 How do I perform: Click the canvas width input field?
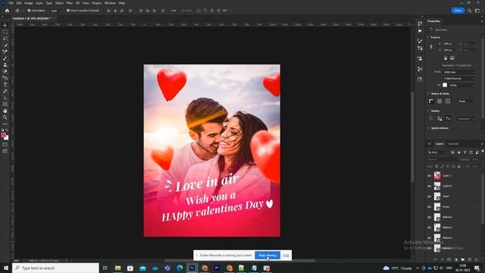(448, 44)
